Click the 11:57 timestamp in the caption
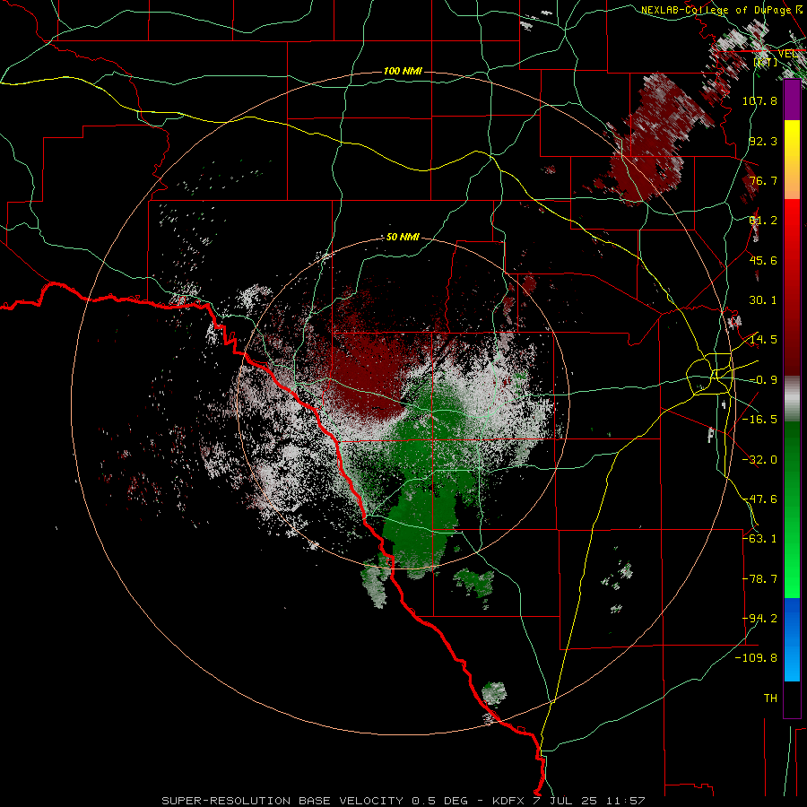 [624, 801]
